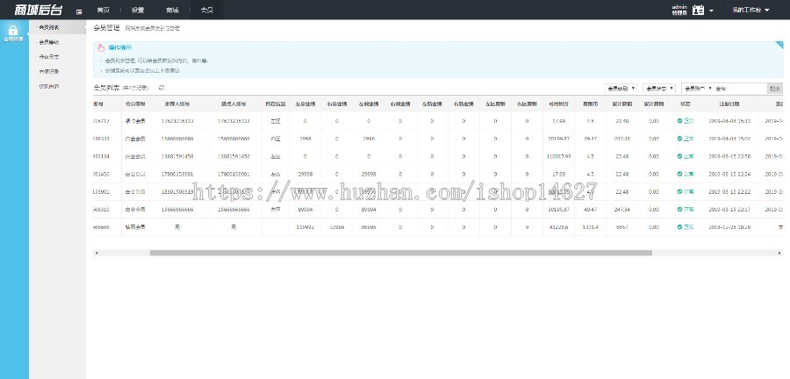Go to 首页 in the top navigation
790x379 pixels.
coord(103,10)
